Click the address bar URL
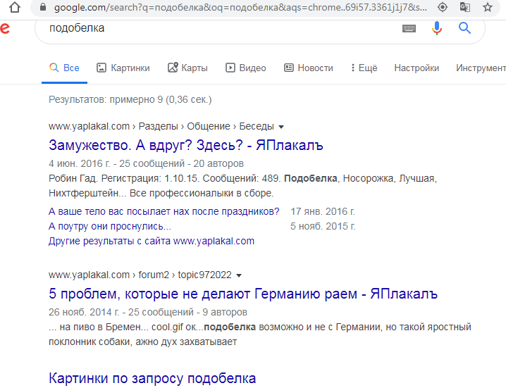Image resolution: width=506 pixels, height=388 pixels. pos(240,7)
